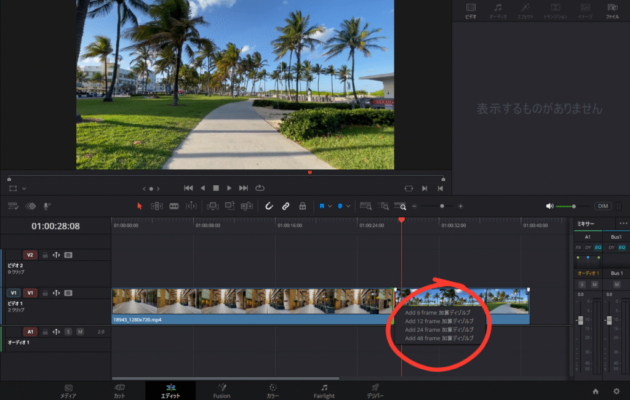Expand the viewer transform overlay dropdown
The image size is (630, 400).
pos(24,188)
